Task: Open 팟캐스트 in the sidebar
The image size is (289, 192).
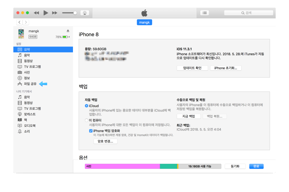Action: pyautogui.click(x=43, y=114)
